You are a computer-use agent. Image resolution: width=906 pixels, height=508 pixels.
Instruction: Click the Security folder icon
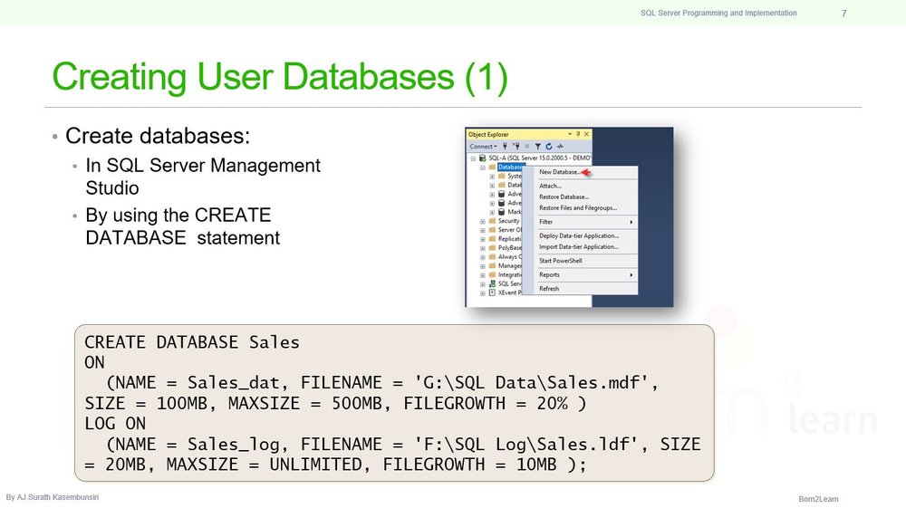click(492, 221)
